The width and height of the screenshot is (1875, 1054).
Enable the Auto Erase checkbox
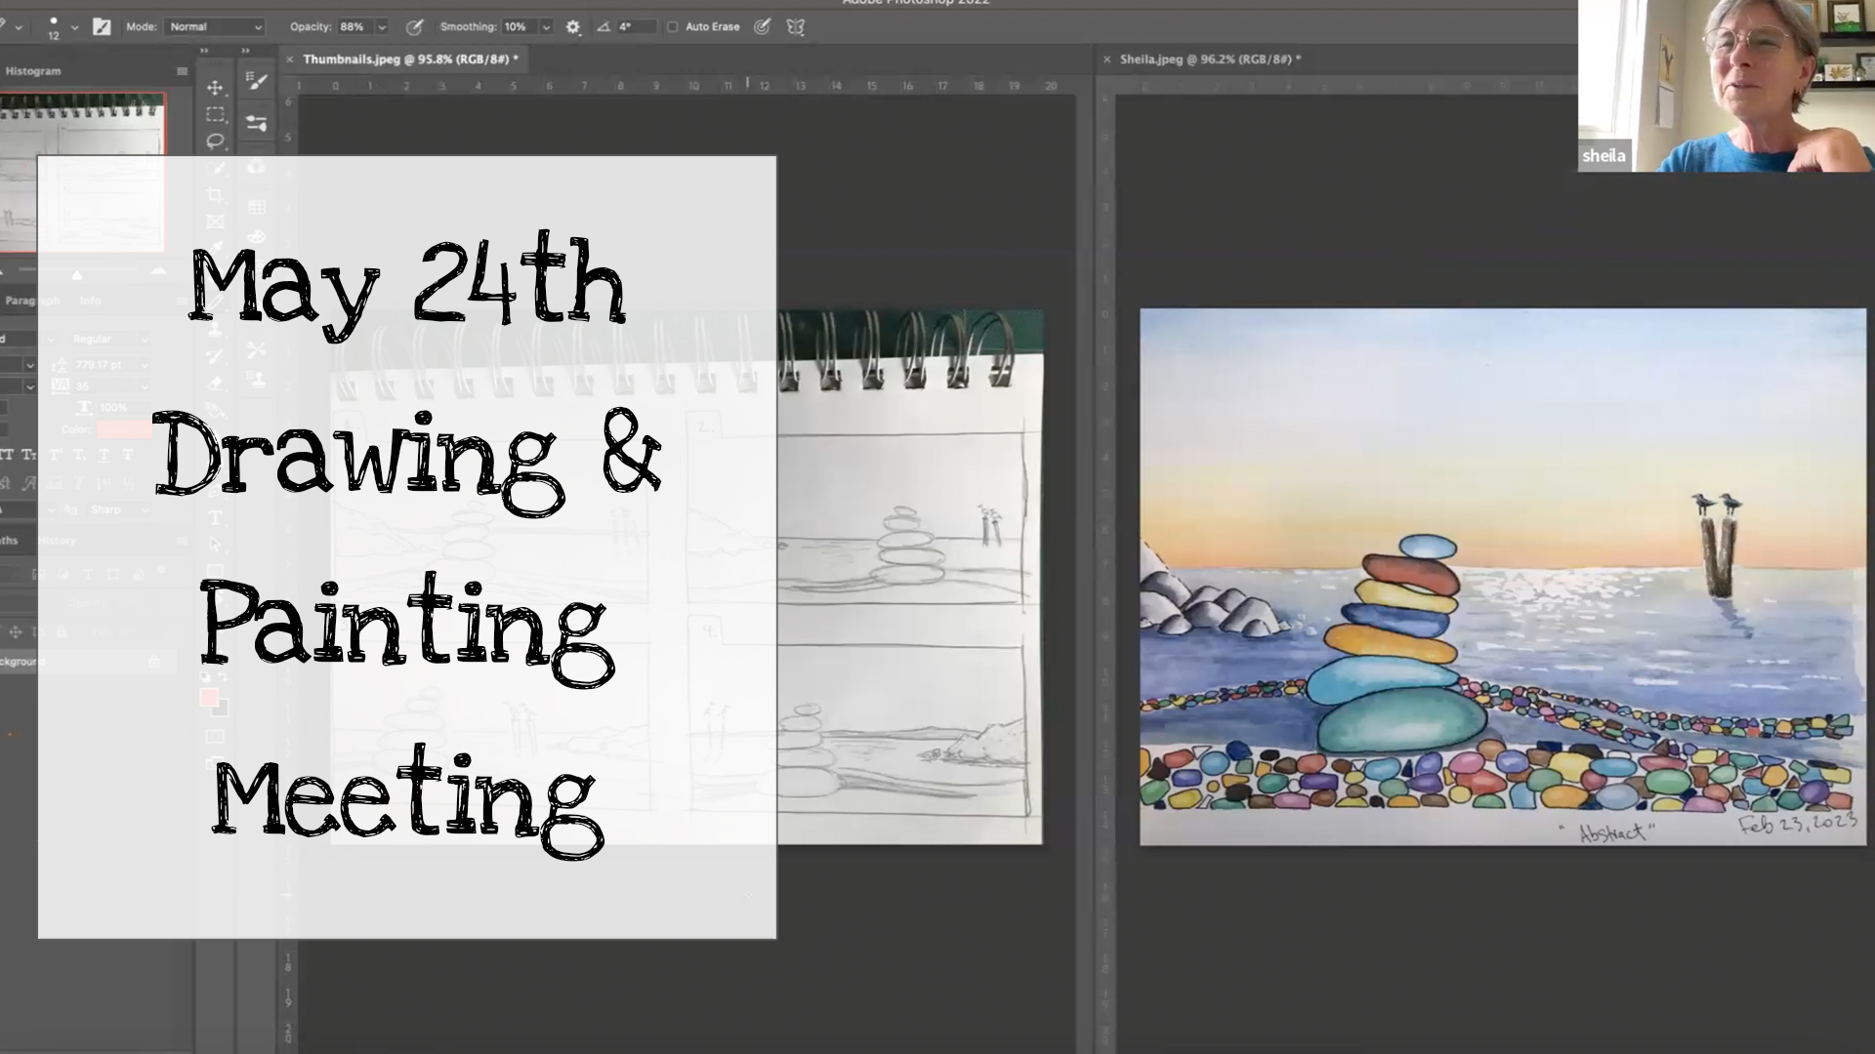672,27
